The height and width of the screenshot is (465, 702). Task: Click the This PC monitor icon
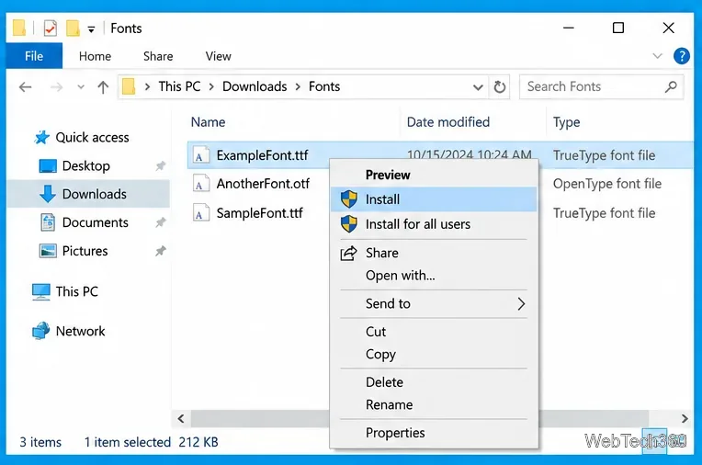coord(41,292)
